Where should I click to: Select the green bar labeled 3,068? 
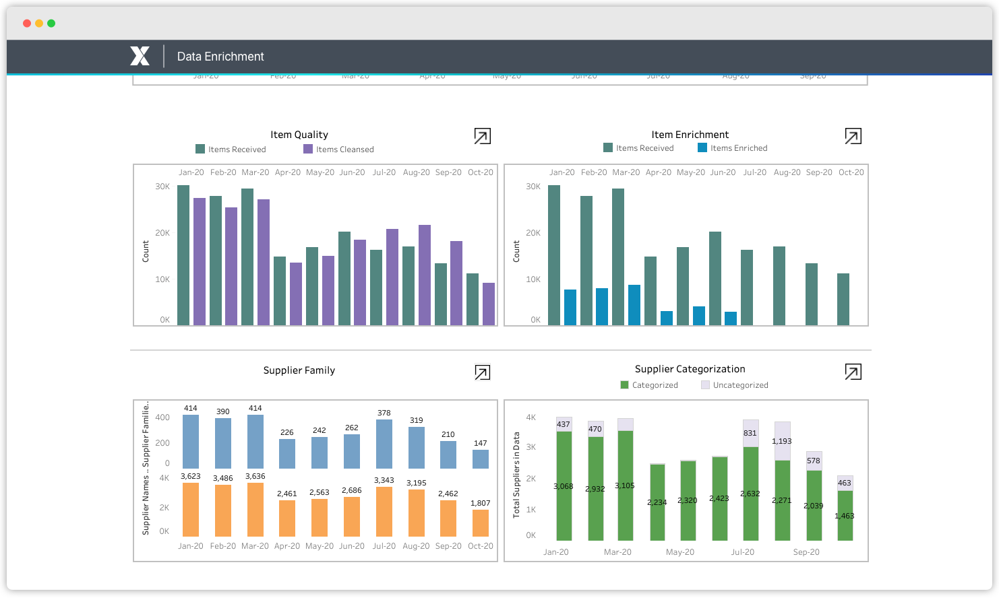564,486
